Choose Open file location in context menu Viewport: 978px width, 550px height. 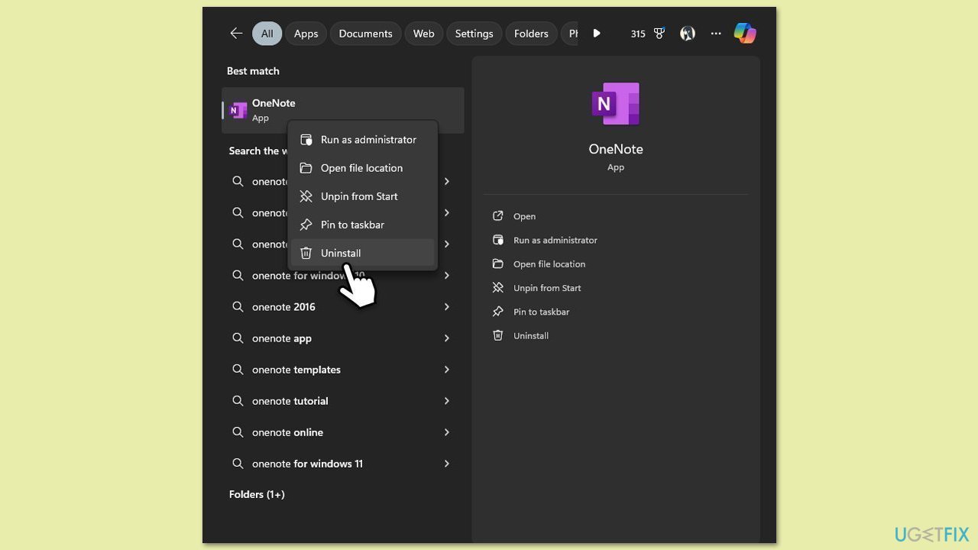(x=362, y=168)
